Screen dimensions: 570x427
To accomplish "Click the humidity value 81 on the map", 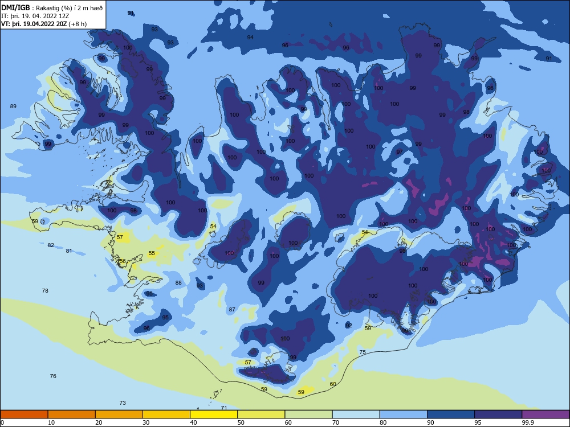I will click(69, 251).
